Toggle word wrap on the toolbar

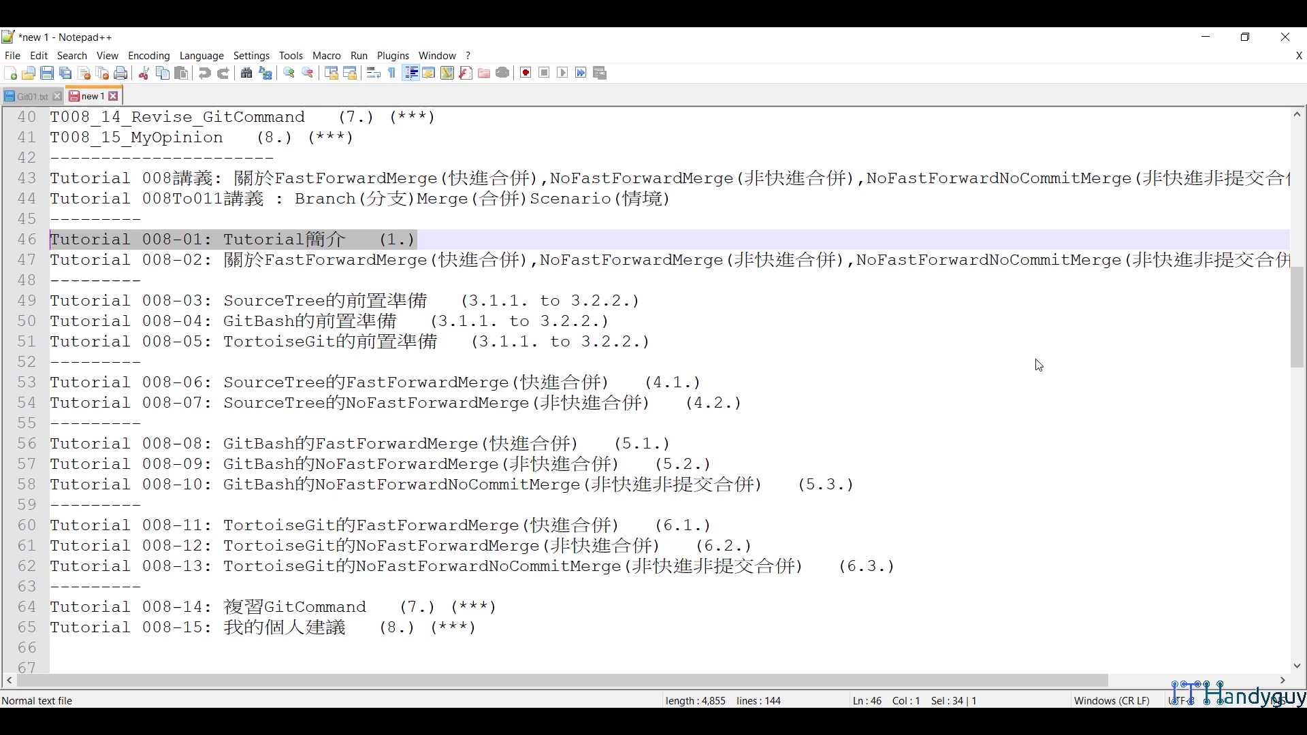coord(372,73)
